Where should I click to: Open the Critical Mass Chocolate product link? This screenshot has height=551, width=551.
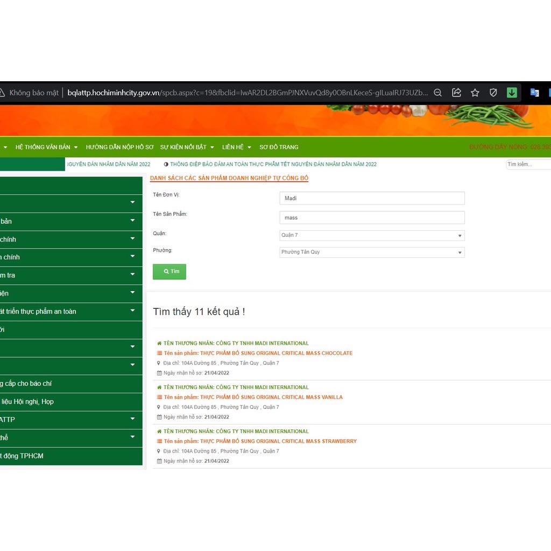tap(276, 354)
